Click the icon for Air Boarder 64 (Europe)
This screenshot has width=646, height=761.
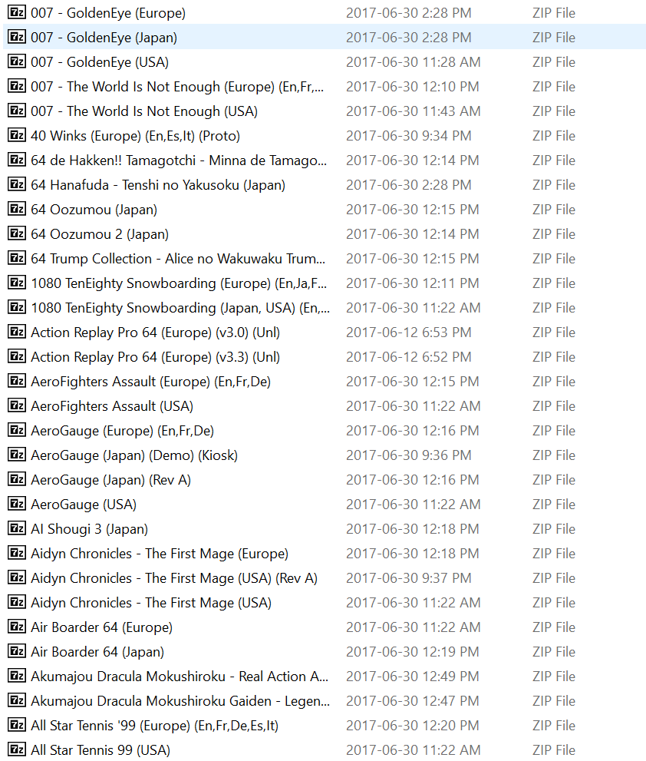(x=17, y=627)
